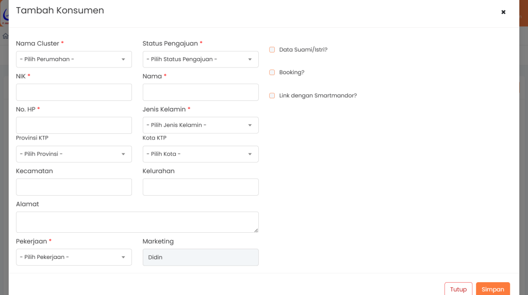This screenshot has width=528, height=295.
Task: Open the Kota KTP dropdown
Action: click(201, 154)
